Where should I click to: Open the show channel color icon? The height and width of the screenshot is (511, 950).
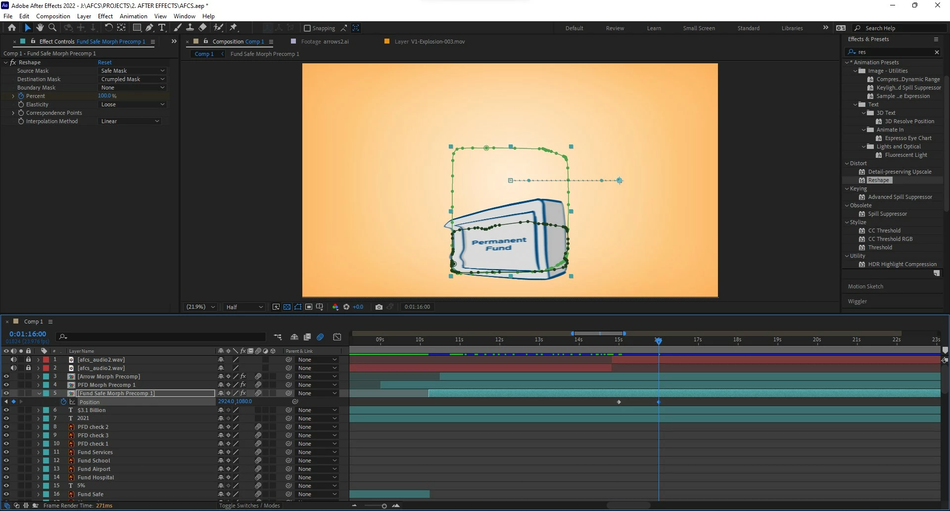(x=335, y=307)
